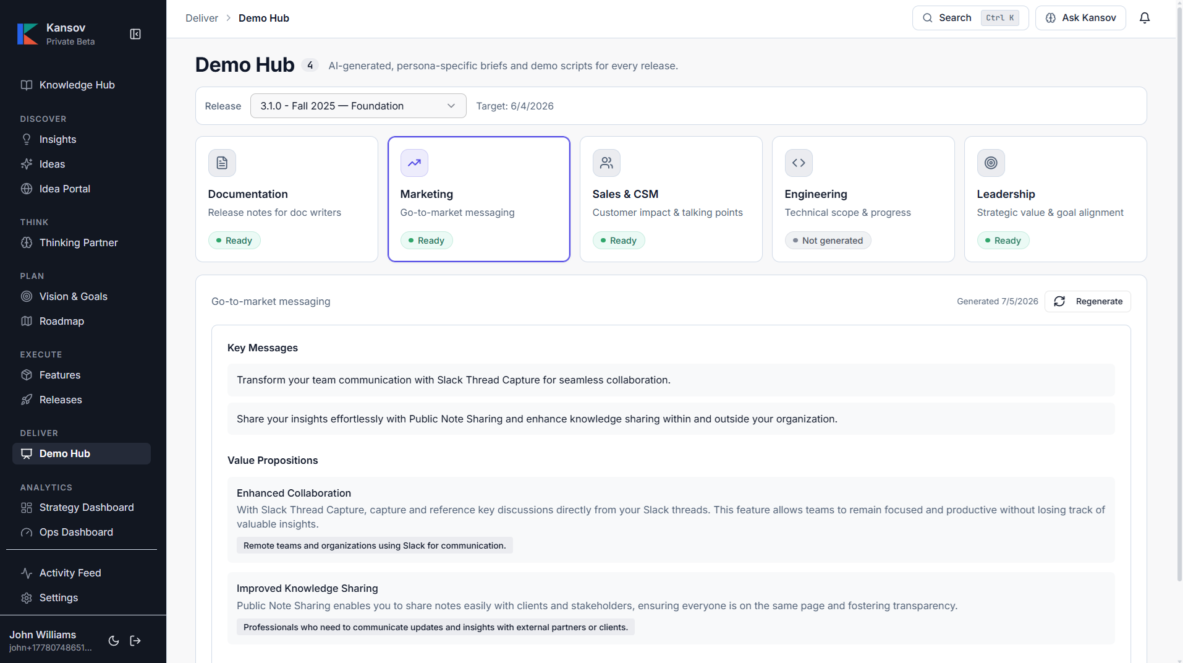The image size is (1183, 663).
Task: Click the Ask Kansov button
Action: [x=1080, y=18]
